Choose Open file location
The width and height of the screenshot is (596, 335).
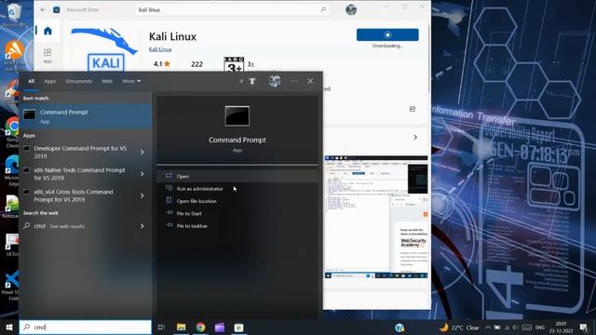pyautogui.click(x=237, y=201)
